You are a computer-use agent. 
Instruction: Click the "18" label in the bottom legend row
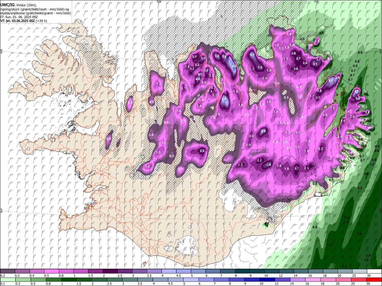click(323, 284)
